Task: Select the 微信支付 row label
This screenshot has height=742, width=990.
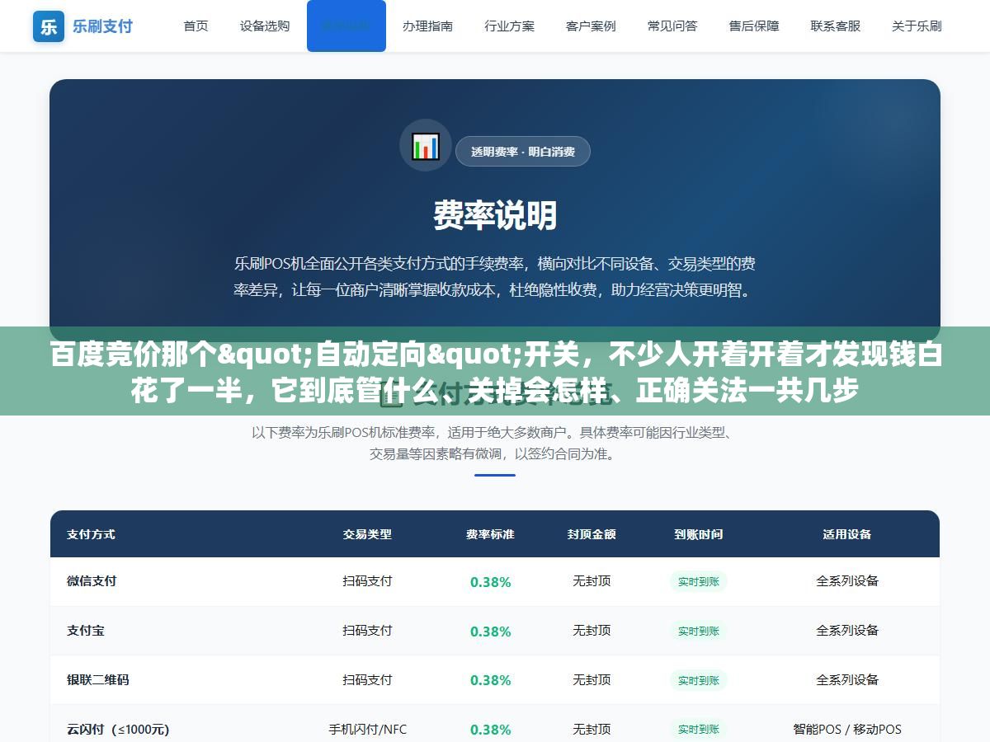Action: pos(92,580)
